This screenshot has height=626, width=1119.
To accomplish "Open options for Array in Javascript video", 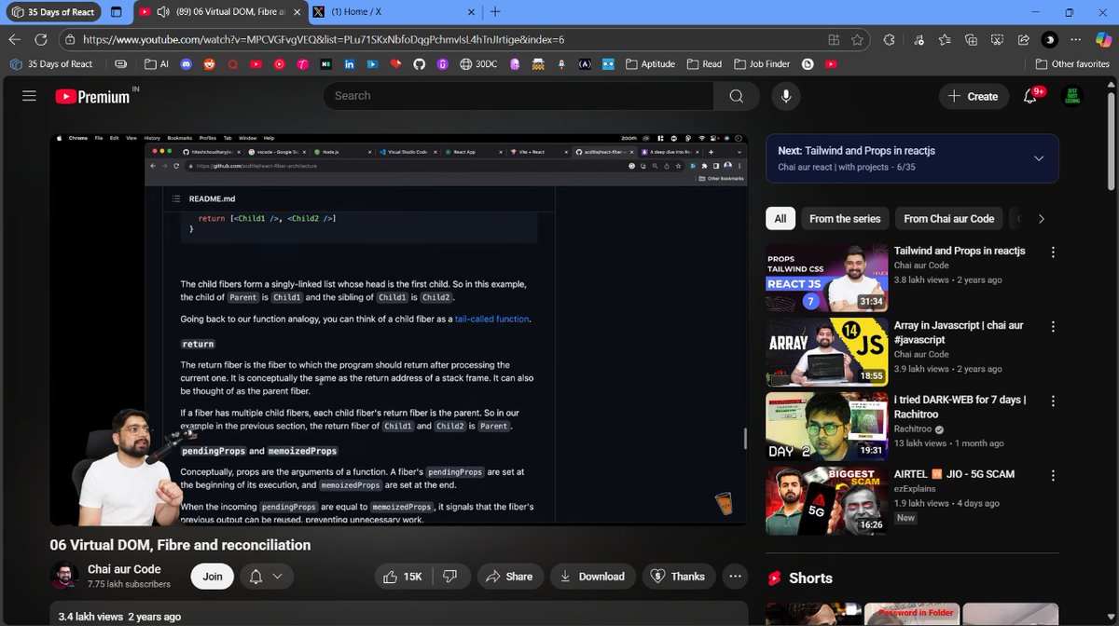I will 1053,327.
